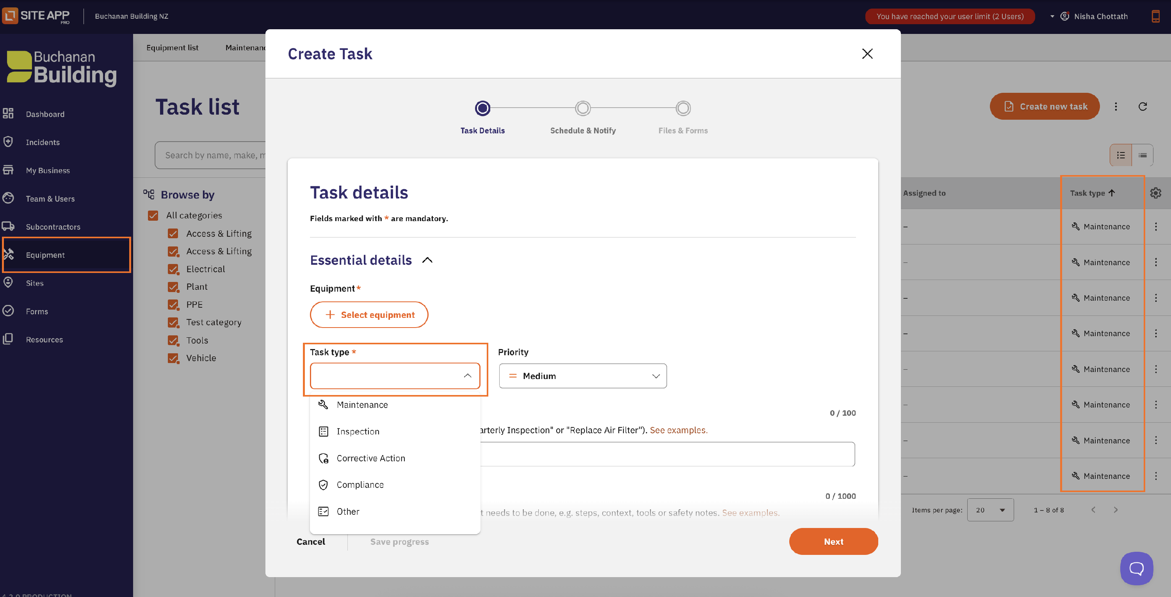The width and height of the screenshot is (1171, 597).
Task: Choose Other from Task type list
Action: click(x=395, y=511)
